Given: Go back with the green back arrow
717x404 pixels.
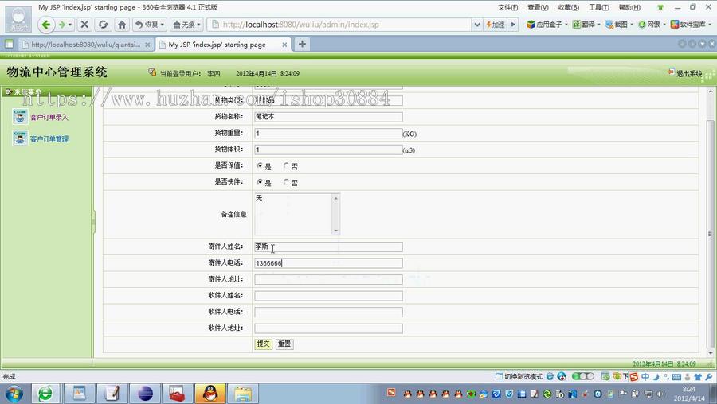Looking at the screenshot, I should pos(45,25).
